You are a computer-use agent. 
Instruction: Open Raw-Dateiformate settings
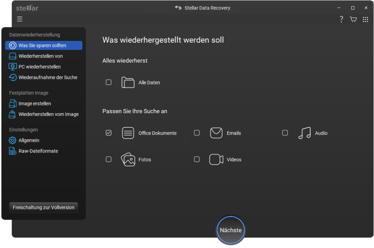pyautogui.click(x=38, y=151)
